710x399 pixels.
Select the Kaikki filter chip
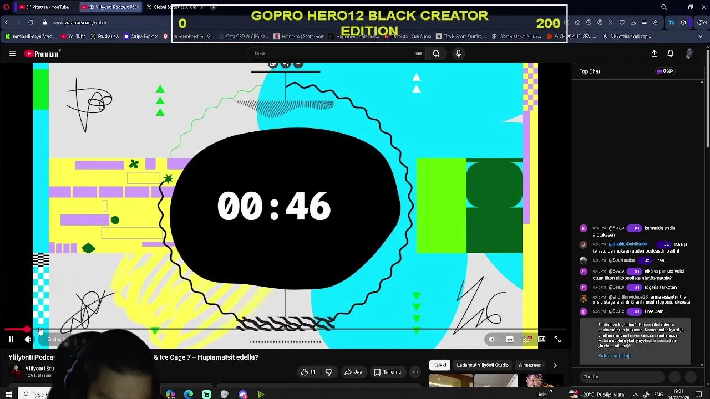(439, 365)
